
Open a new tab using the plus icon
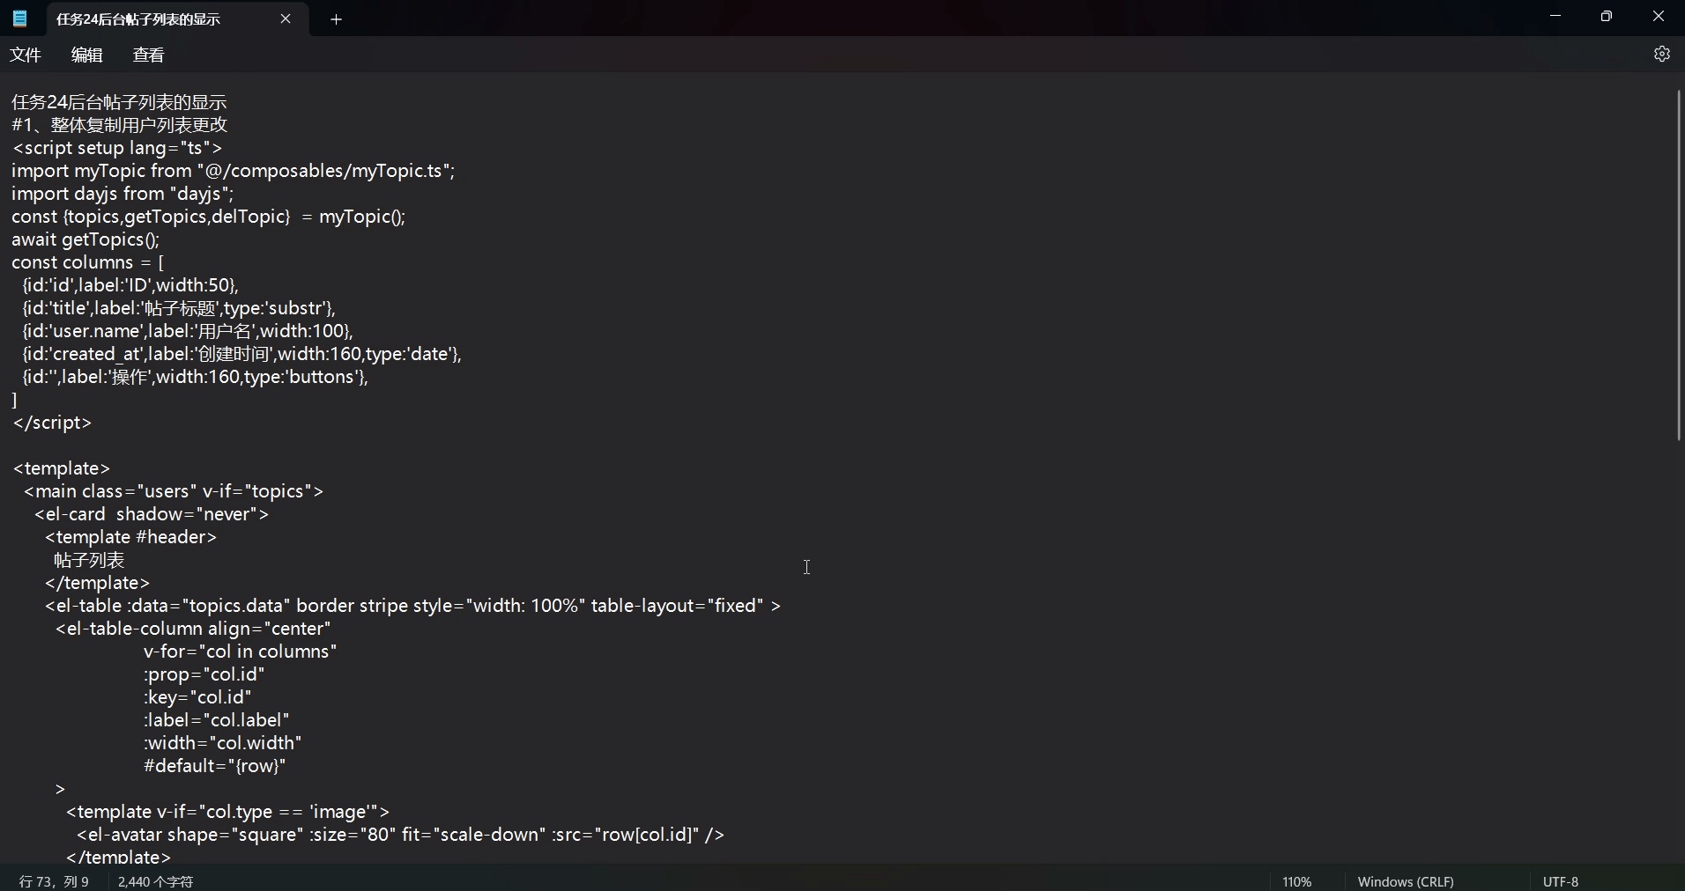click(x=337, y=19)
